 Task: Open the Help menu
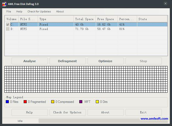point(19,11)
